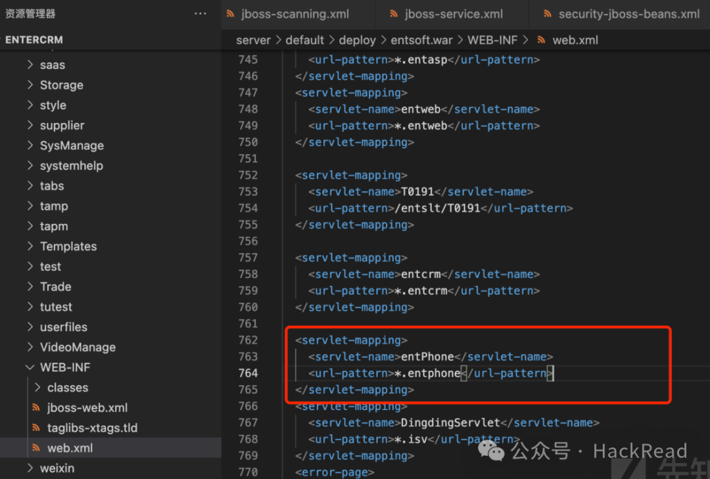Click the XML icon on security-jboss-beans.xml tab
The width and height of the screenshot is (710, 479).
(x=548, y=14)
